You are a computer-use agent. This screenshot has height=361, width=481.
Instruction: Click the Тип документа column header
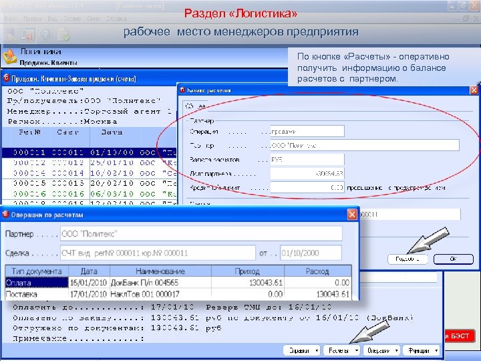tap(37, 271)
